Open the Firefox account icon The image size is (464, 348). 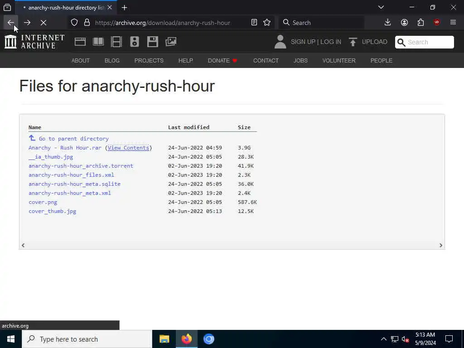(x=404, y=23)
